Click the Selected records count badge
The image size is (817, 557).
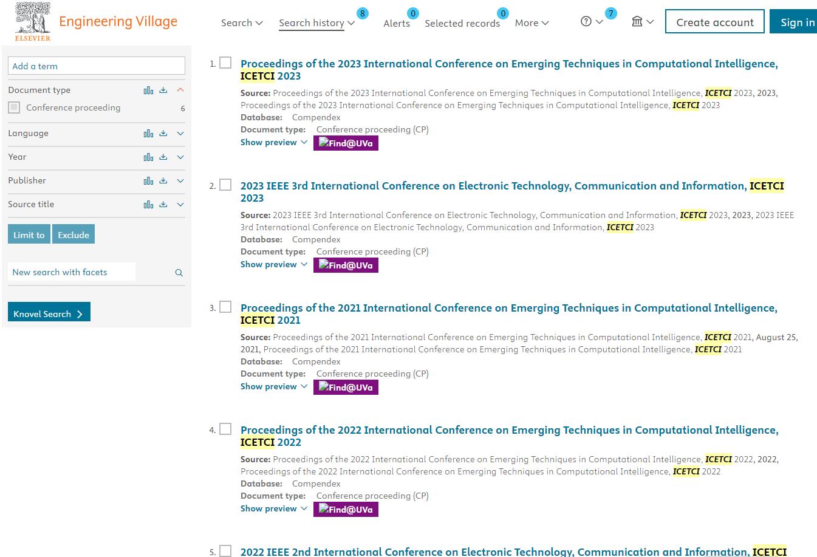tap(503, 13)
